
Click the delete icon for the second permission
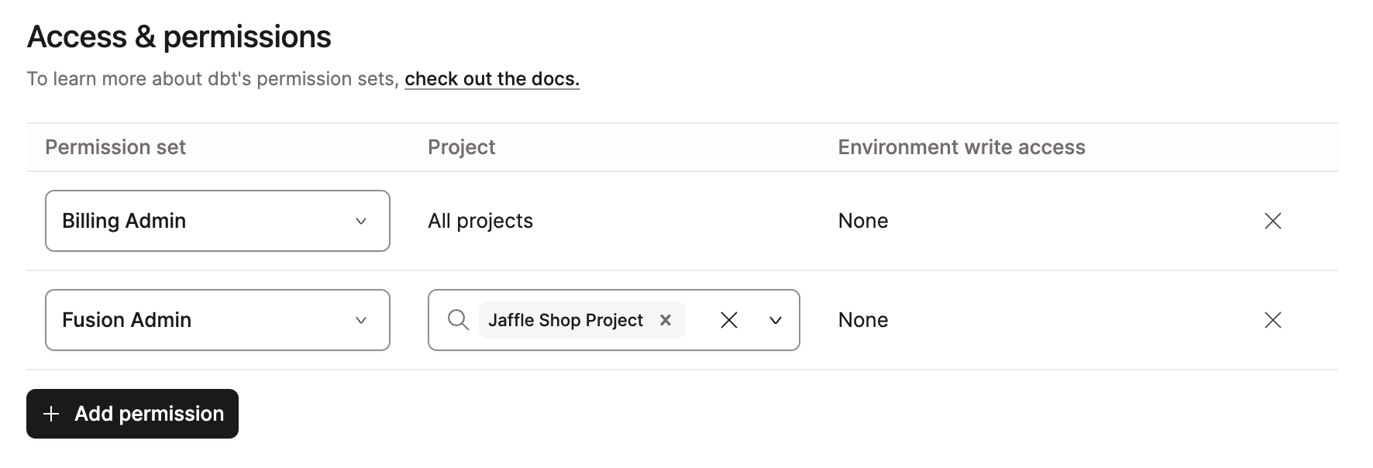[1273, 320]
